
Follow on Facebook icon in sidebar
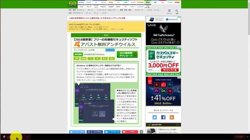163,117
